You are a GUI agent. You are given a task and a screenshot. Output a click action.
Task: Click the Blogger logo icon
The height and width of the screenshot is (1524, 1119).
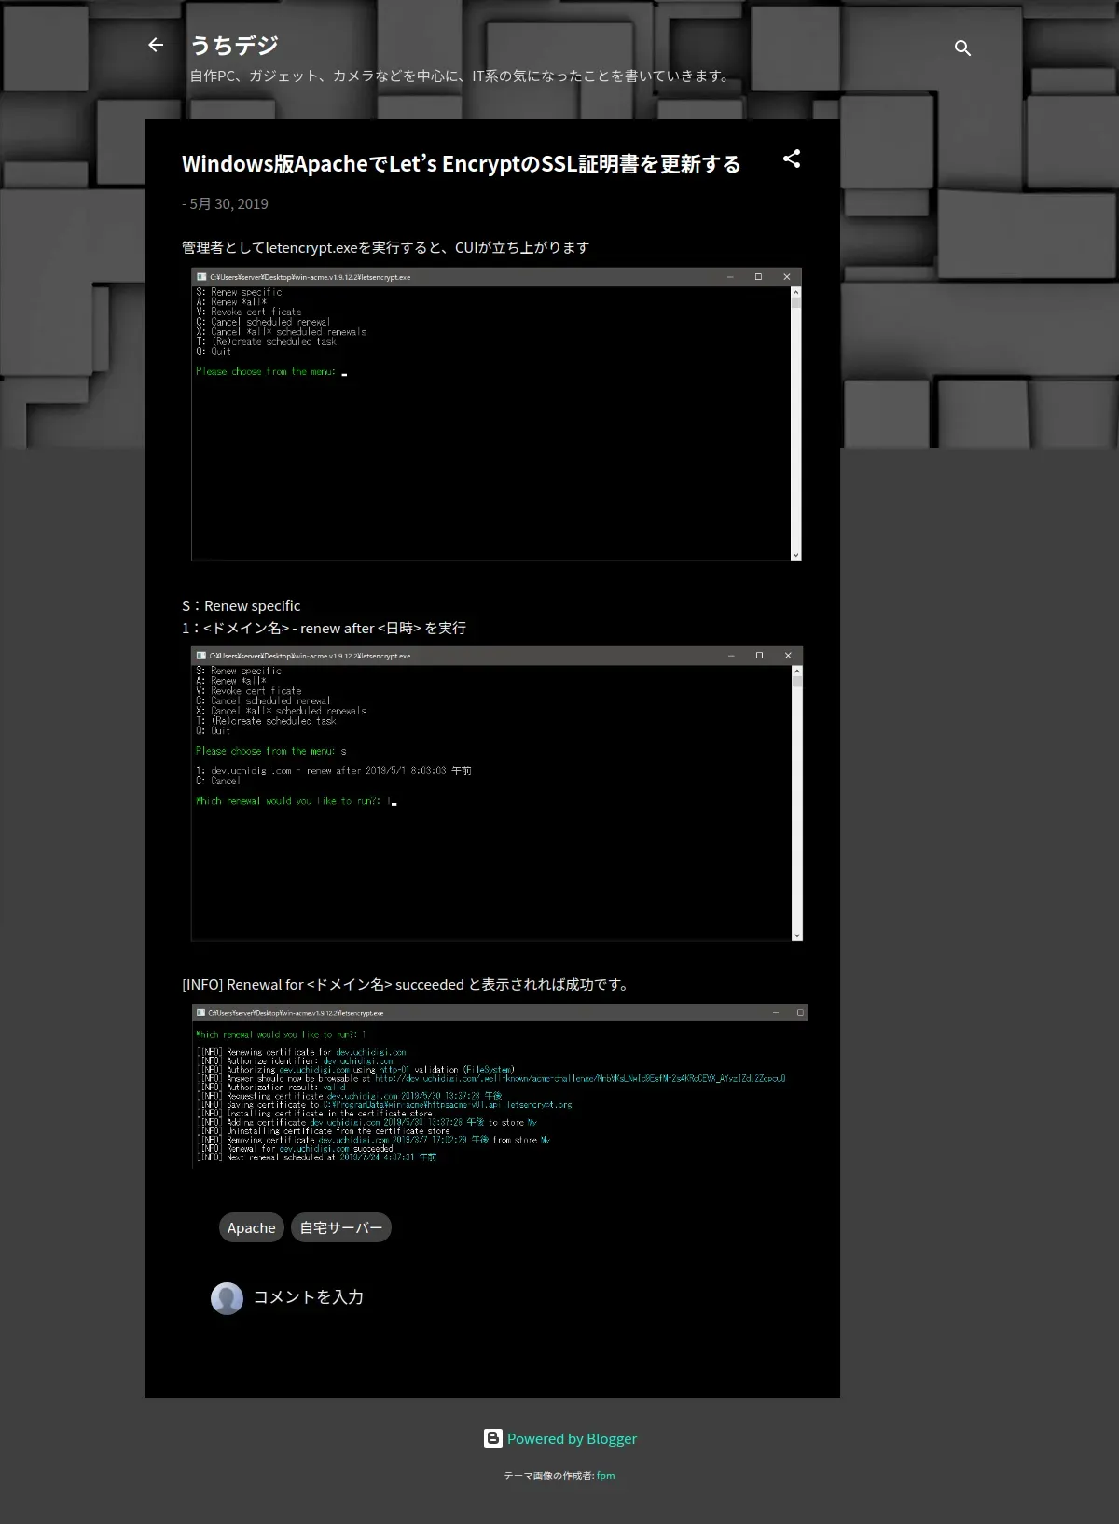[493, 1438]
